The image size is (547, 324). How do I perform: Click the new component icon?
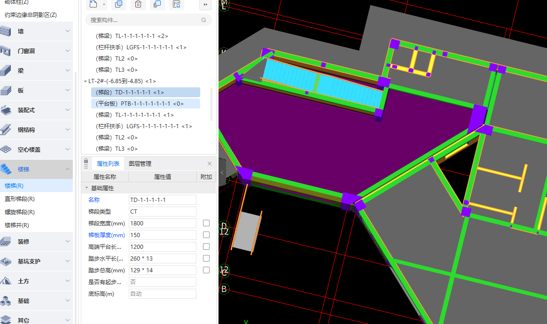(93, 4)
